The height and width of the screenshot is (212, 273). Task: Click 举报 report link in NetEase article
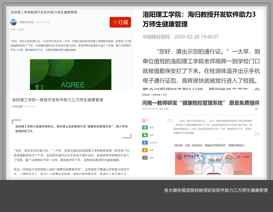(x=256, y=109)
